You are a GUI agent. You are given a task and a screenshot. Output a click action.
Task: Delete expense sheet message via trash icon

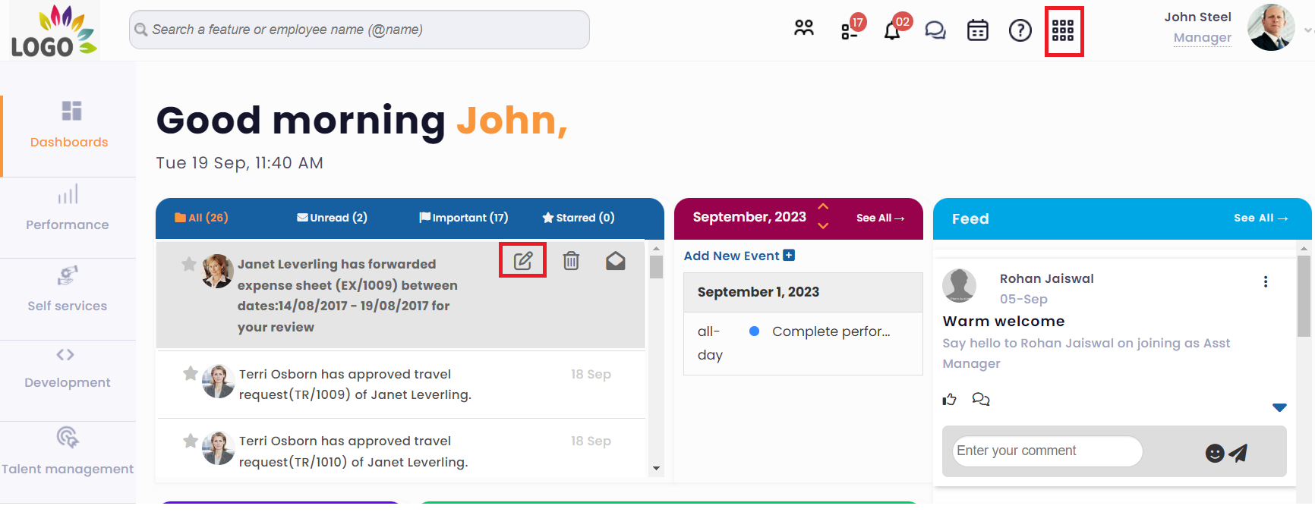571,261
